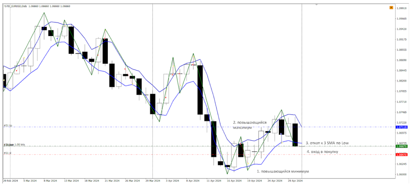This screenshot has width=412, height=187.
Task: Click the '29 Feb 2024' date on time axis
Action: point(10,181)
